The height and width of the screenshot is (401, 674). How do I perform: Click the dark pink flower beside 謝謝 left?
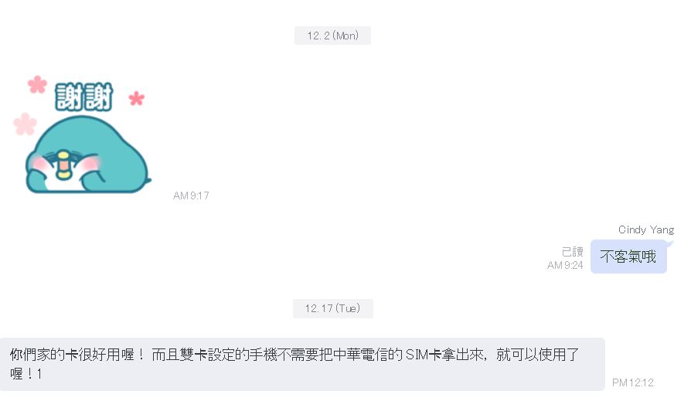tap(37, 84)
